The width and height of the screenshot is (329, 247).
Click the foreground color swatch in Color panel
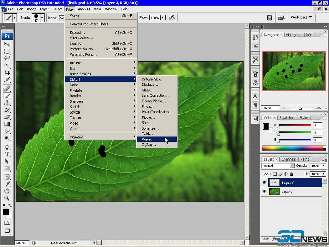[266, 126]
